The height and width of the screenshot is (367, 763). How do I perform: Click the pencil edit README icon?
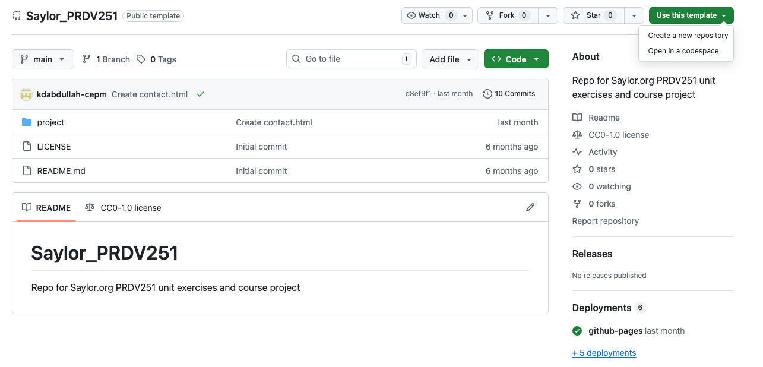coord(530,207)
